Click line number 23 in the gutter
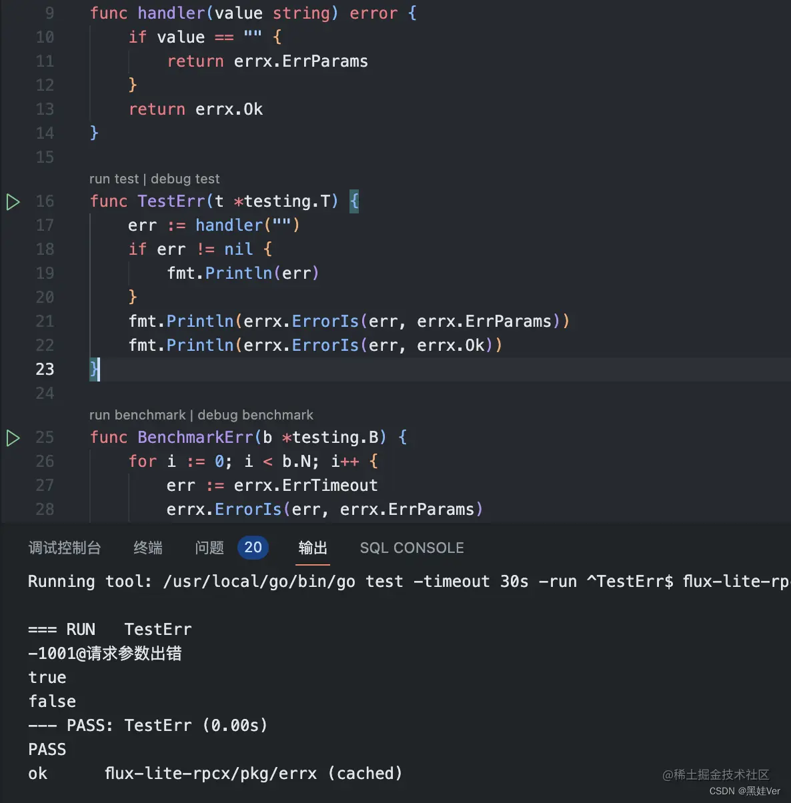This screenshot has height=803, width=791. click(45, 369)
